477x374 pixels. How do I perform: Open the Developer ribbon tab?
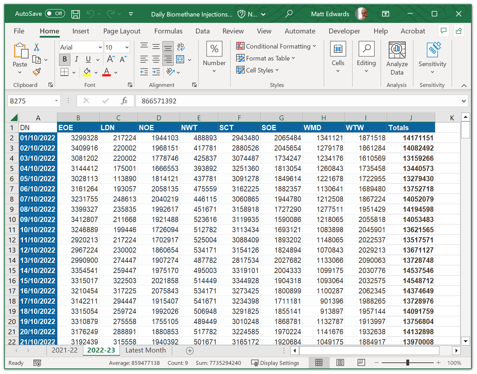coord(344,31)
